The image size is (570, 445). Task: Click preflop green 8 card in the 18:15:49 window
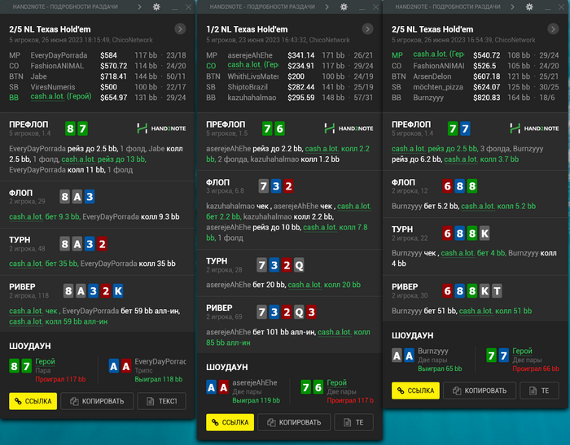[x=70, y=129]
